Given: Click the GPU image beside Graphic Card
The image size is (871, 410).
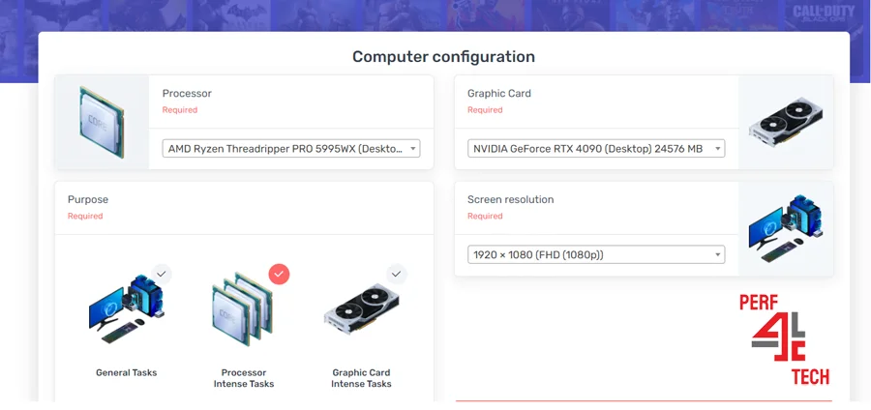Looking at the screenshot, I should tap(786, 122).
